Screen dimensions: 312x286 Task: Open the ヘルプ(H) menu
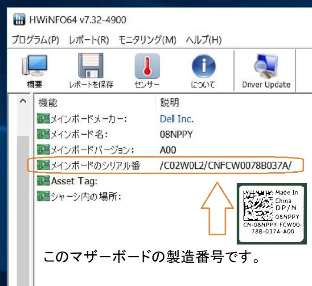point(204,40)
